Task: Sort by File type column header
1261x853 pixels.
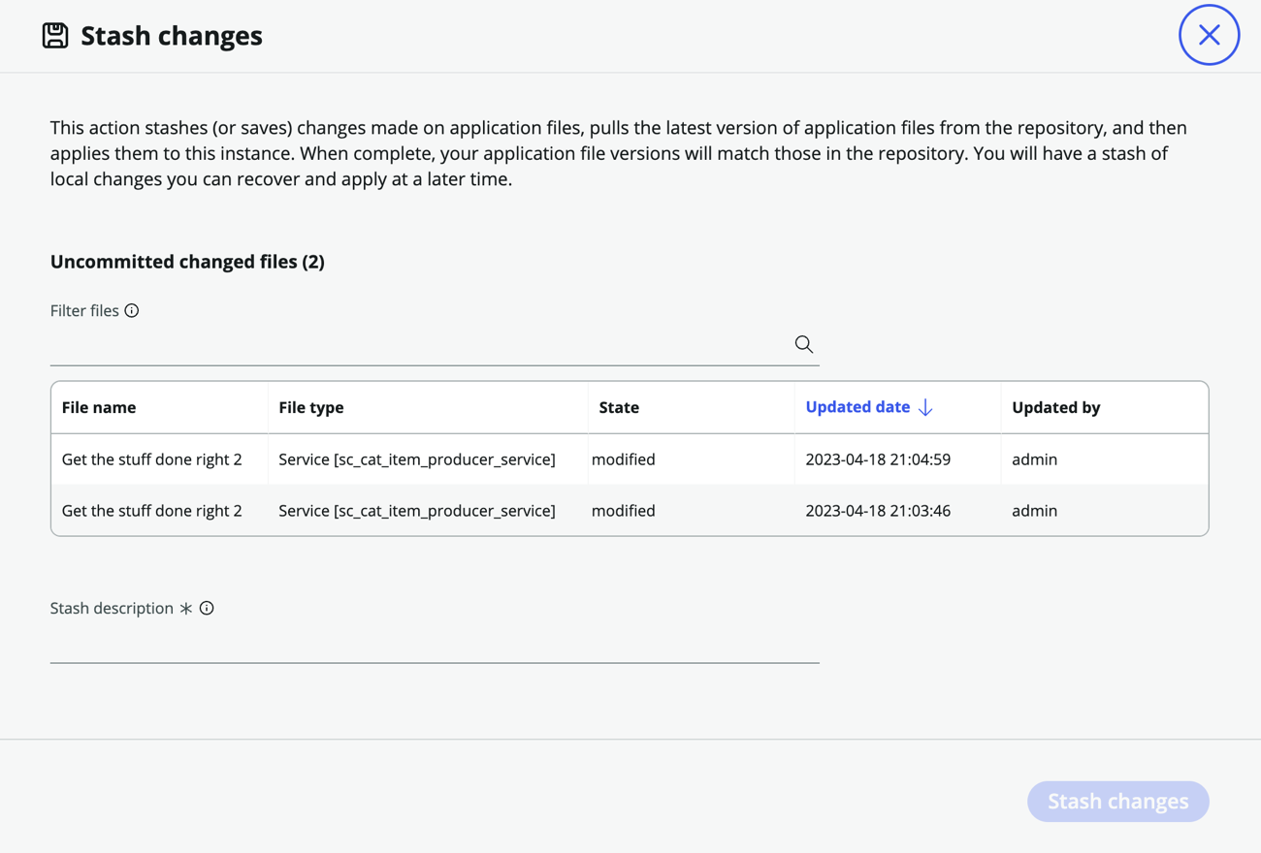Action: pos(311,407)
